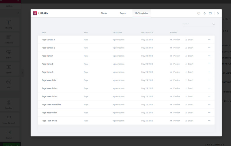The width and height of the screenshot is (231, 146).
Task: Insert the Page Menu 2 Cols template
Action: tap(189, 88)
